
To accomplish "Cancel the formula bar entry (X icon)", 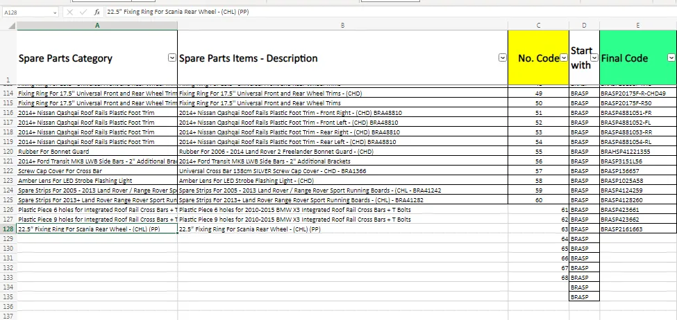I will point(69,12).
